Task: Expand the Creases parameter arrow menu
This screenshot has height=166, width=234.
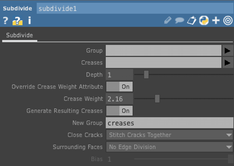Action: pyautogui.click(x=227, y=63)
